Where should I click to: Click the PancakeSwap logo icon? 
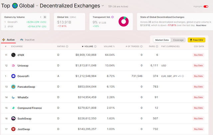point(13,87)
